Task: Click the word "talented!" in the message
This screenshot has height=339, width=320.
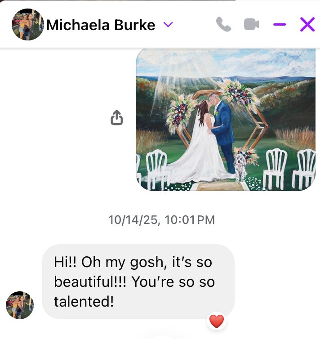Action: [x=84, y=302]
